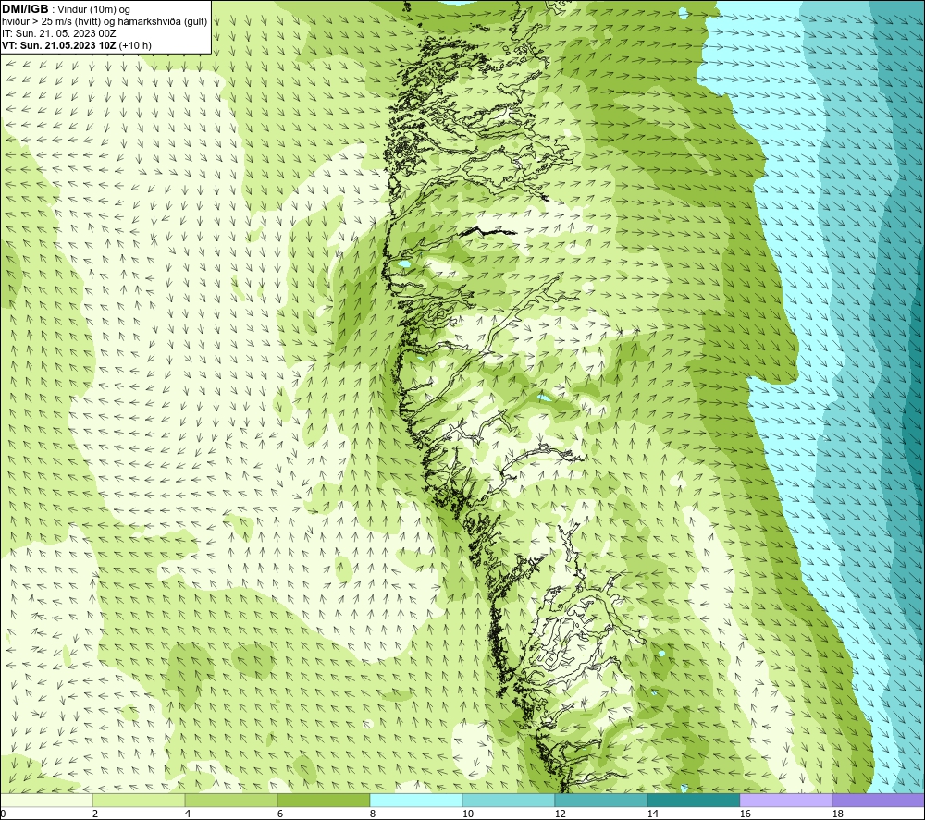
Task: Click the 6–8 m/s dark green swatch
Action: (324, 800)
